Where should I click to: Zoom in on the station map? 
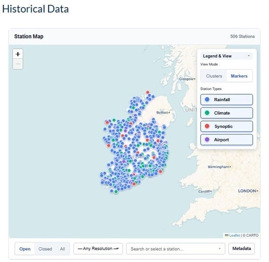coord(18,54)
